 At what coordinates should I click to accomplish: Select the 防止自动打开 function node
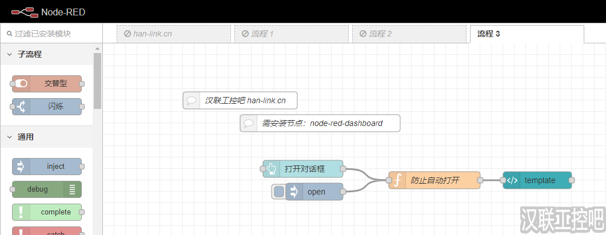tap(434, 180)
